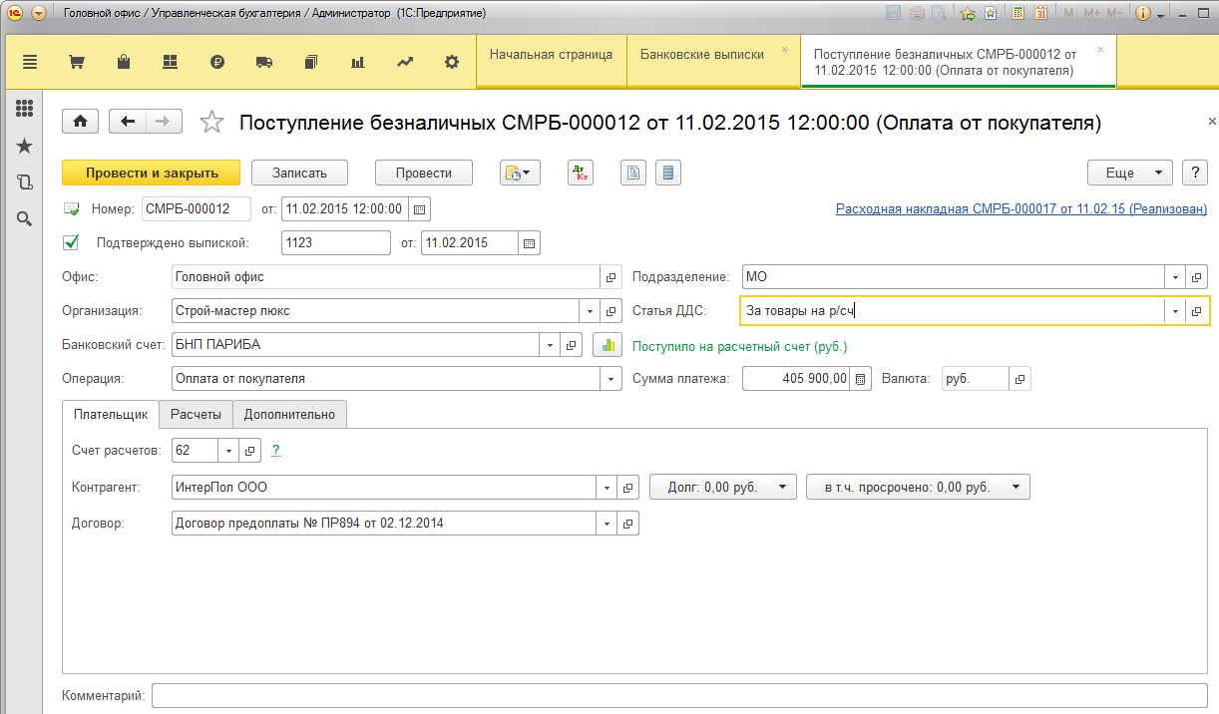Open the 1C main menu dropdown

39,13
